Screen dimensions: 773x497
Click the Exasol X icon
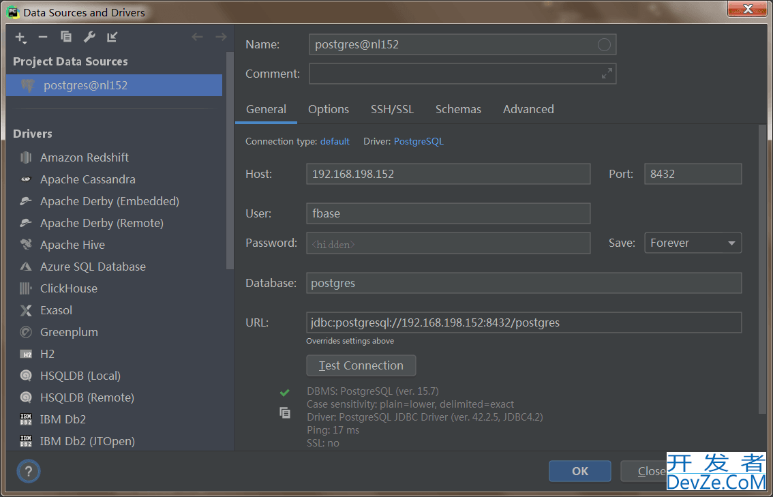[x=26, y=310]
